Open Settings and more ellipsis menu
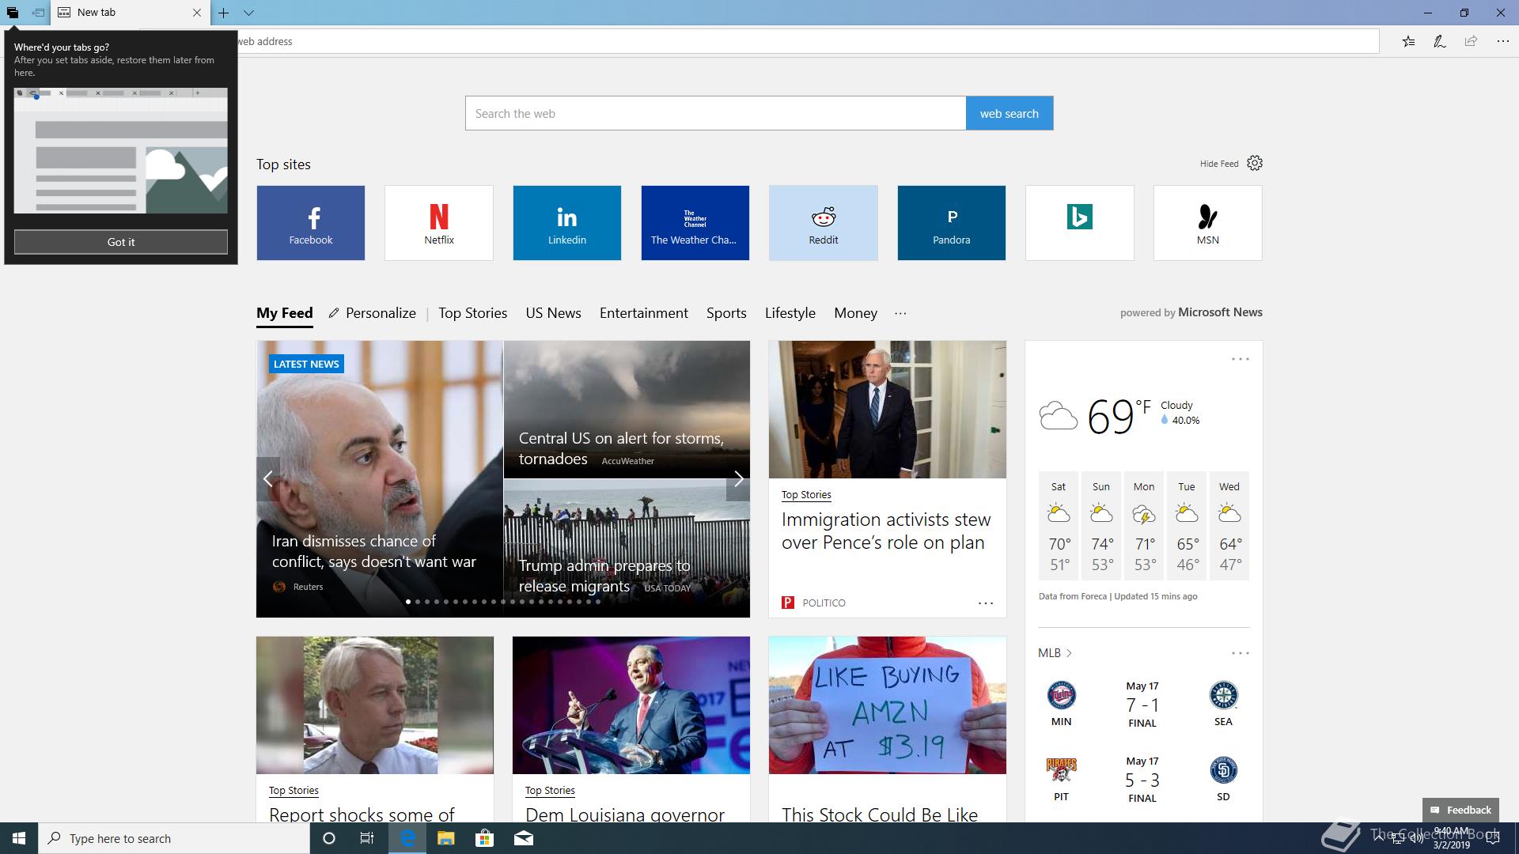The image size is (1519, 854). [1502, 41]
